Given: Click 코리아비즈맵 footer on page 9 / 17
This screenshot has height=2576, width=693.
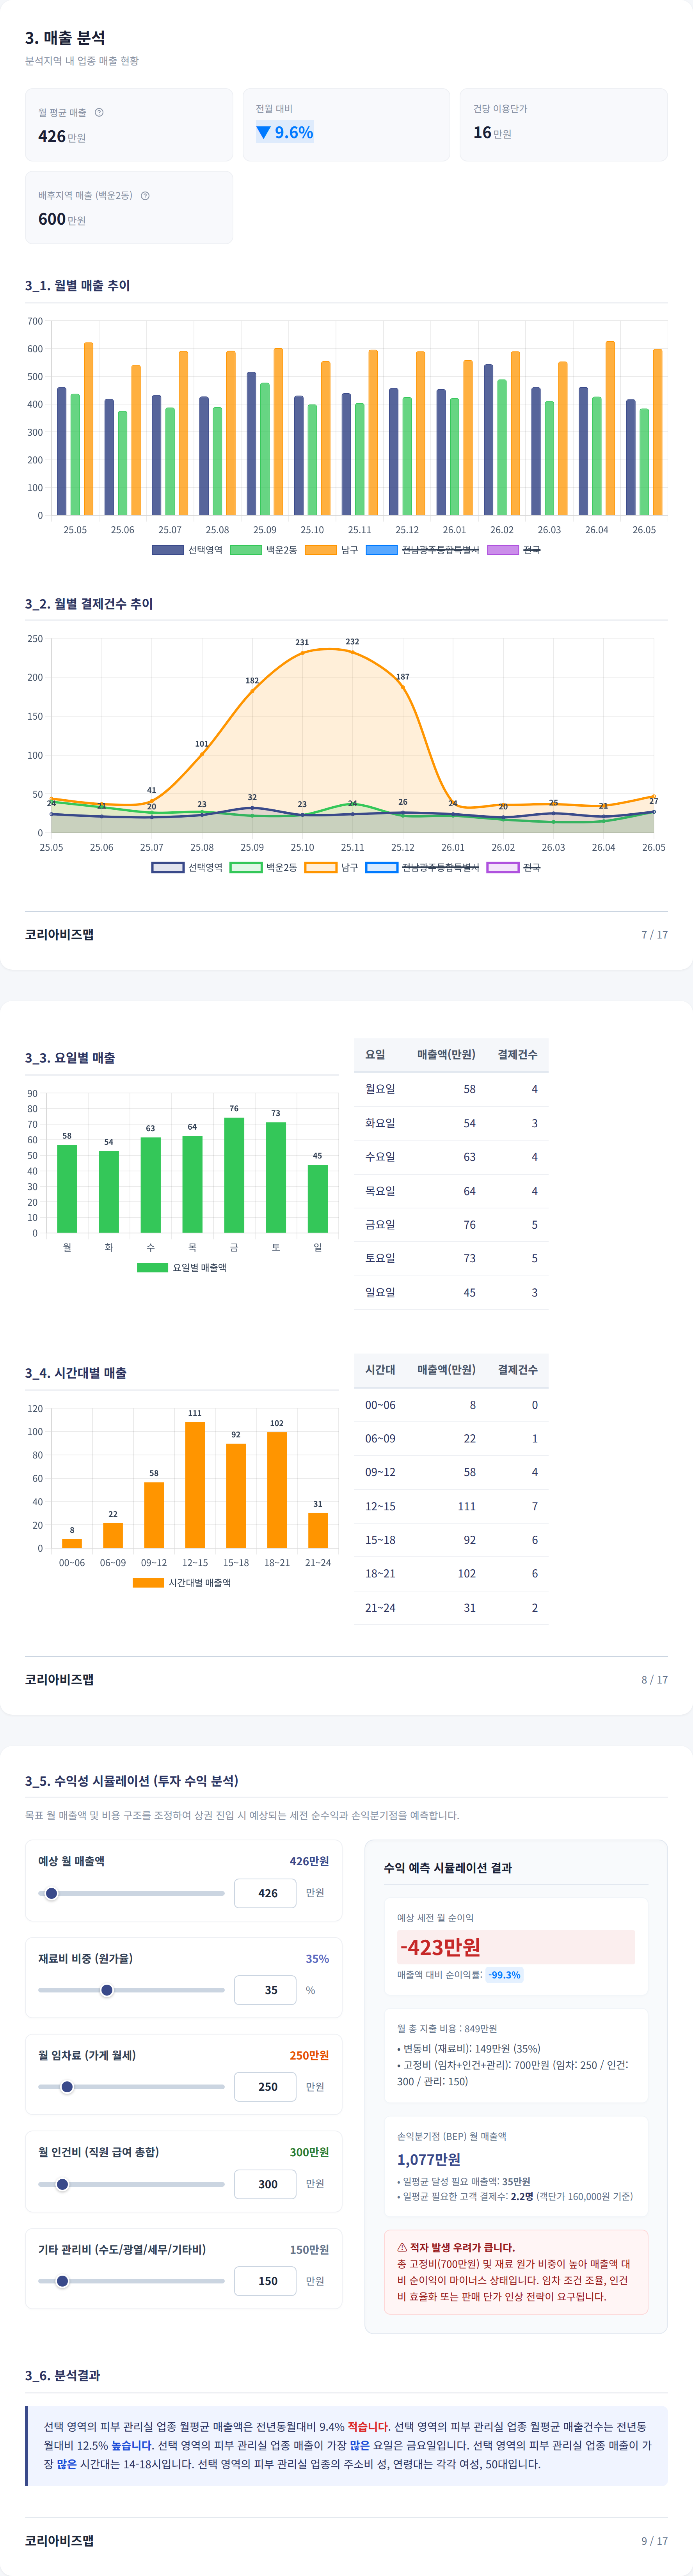Looking at the screenshot, I should tap(59, 2540).
